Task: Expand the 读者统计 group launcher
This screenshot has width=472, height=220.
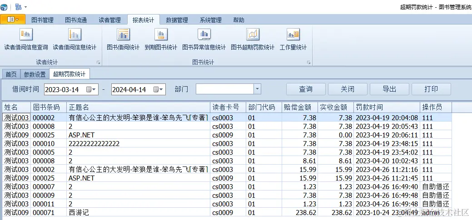Action: (x=98, y=62)
